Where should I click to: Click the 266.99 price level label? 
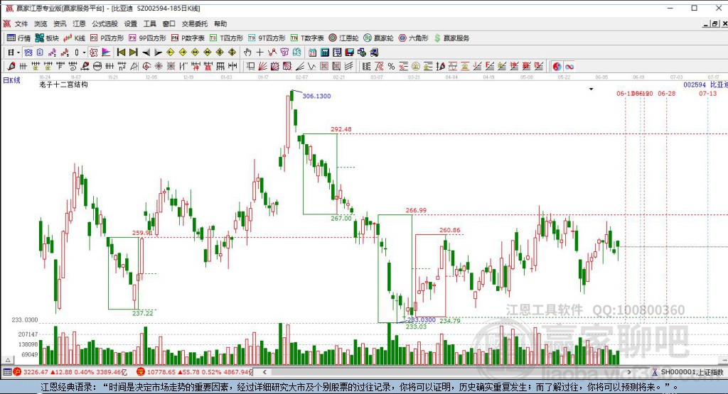416,210
